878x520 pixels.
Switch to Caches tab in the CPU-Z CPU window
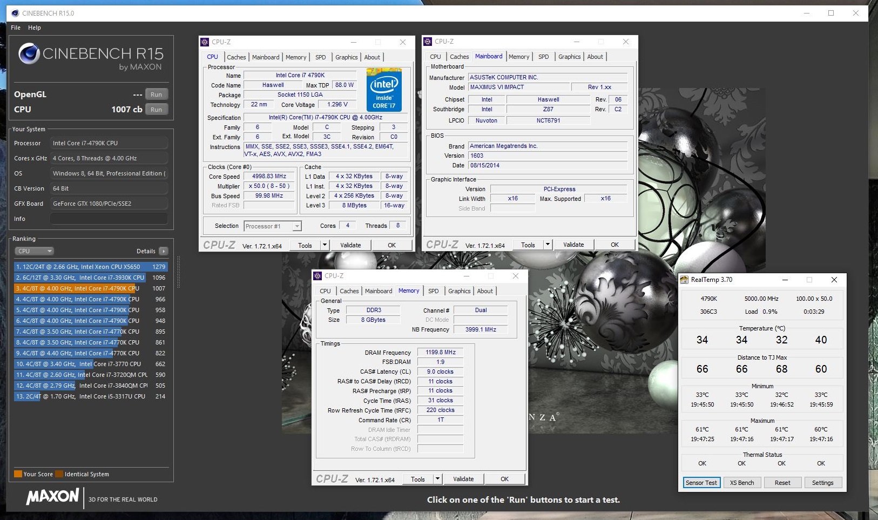tap(237, 57)
